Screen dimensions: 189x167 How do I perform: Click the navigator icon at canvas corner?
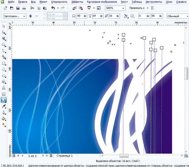tap(186, 156)
